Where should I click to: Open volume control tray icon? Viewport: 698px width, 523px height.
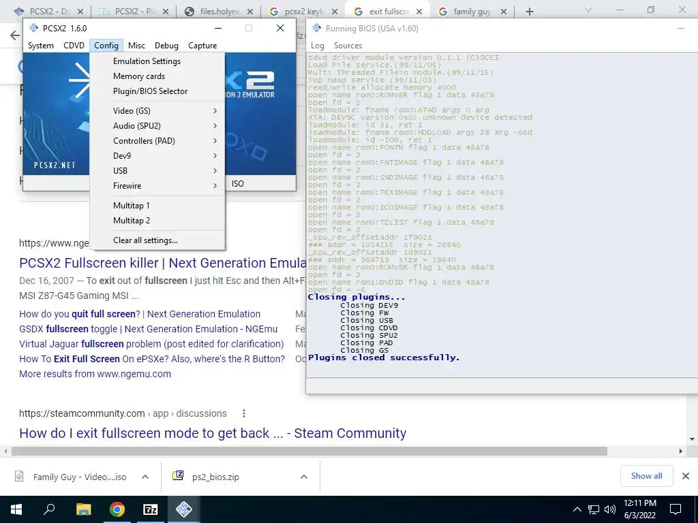point(610,509)
